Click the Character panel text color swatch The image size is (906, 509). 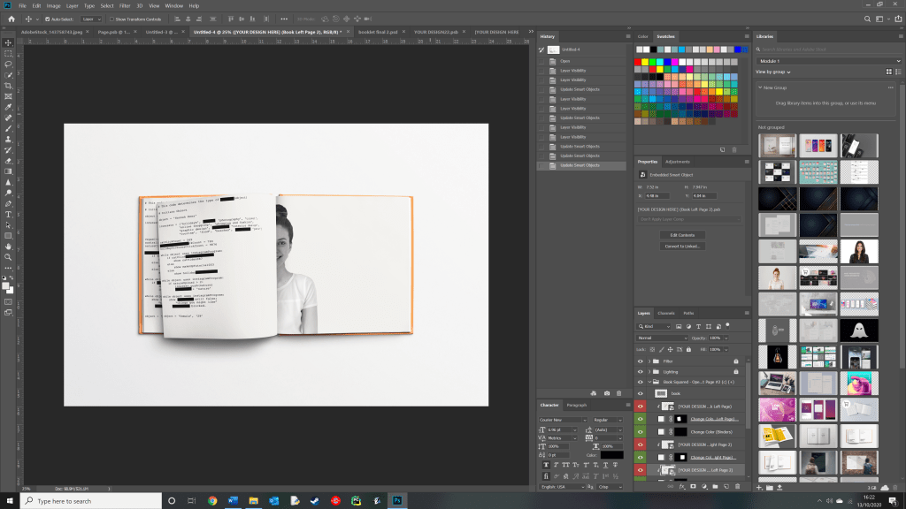point(611,455)
